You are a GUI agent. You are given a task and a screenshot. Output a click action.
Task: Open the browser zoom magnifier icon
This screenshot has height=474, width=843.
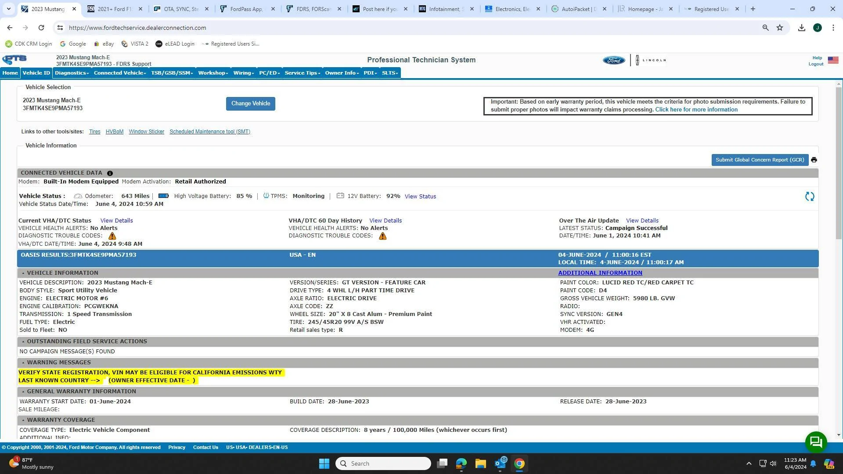tap(766, 28)
